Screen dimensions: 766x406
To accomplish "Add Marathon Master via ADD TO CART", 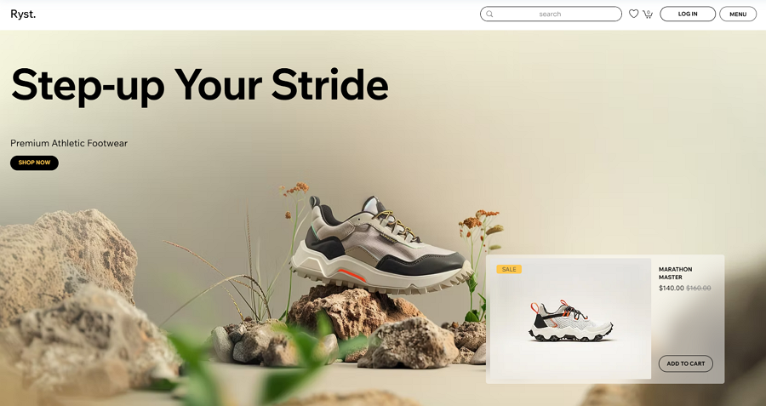I will (685, 363).
